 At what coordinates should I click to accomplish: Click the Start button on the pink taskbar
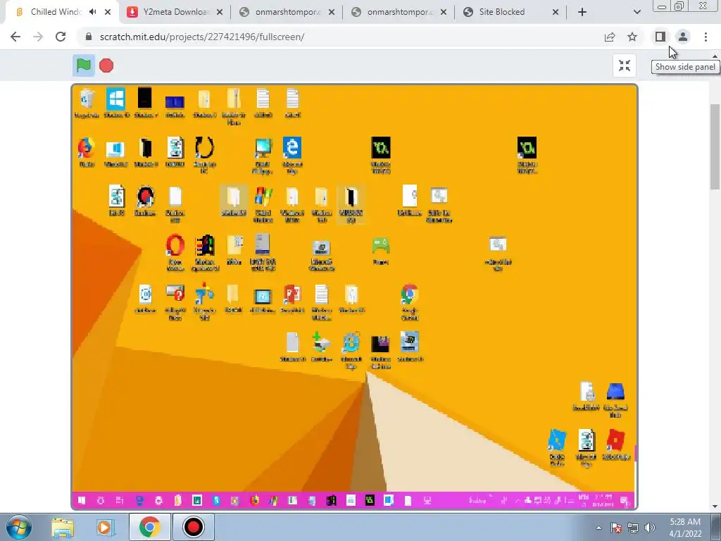(x=82, y=501)
